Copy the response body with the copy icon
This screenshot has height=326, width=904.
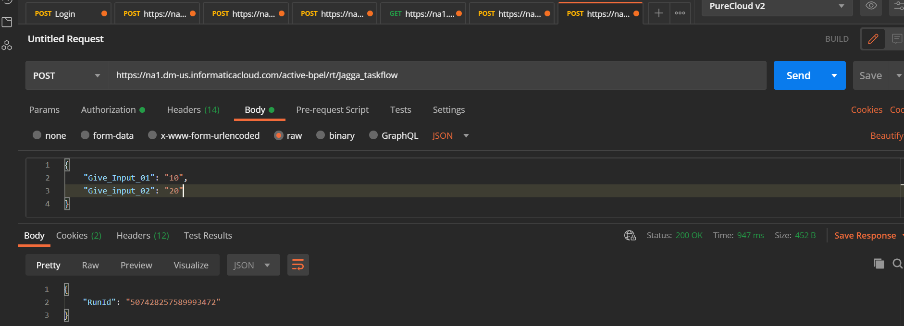[x=879, y=264]
